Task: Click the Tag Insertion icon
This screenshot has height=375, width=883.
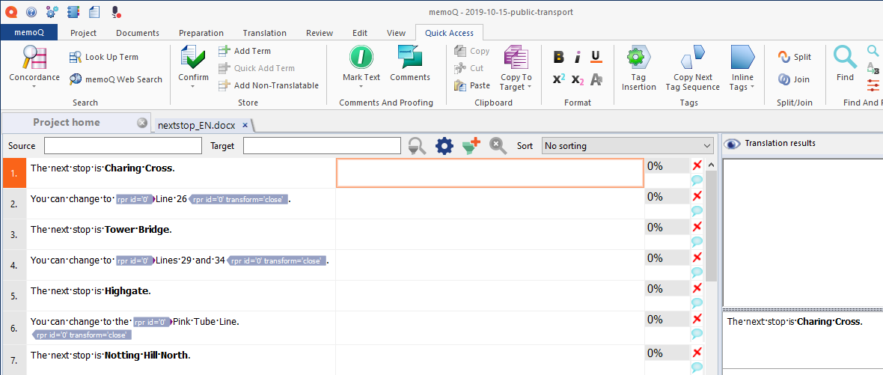Action: pos(638,58)
